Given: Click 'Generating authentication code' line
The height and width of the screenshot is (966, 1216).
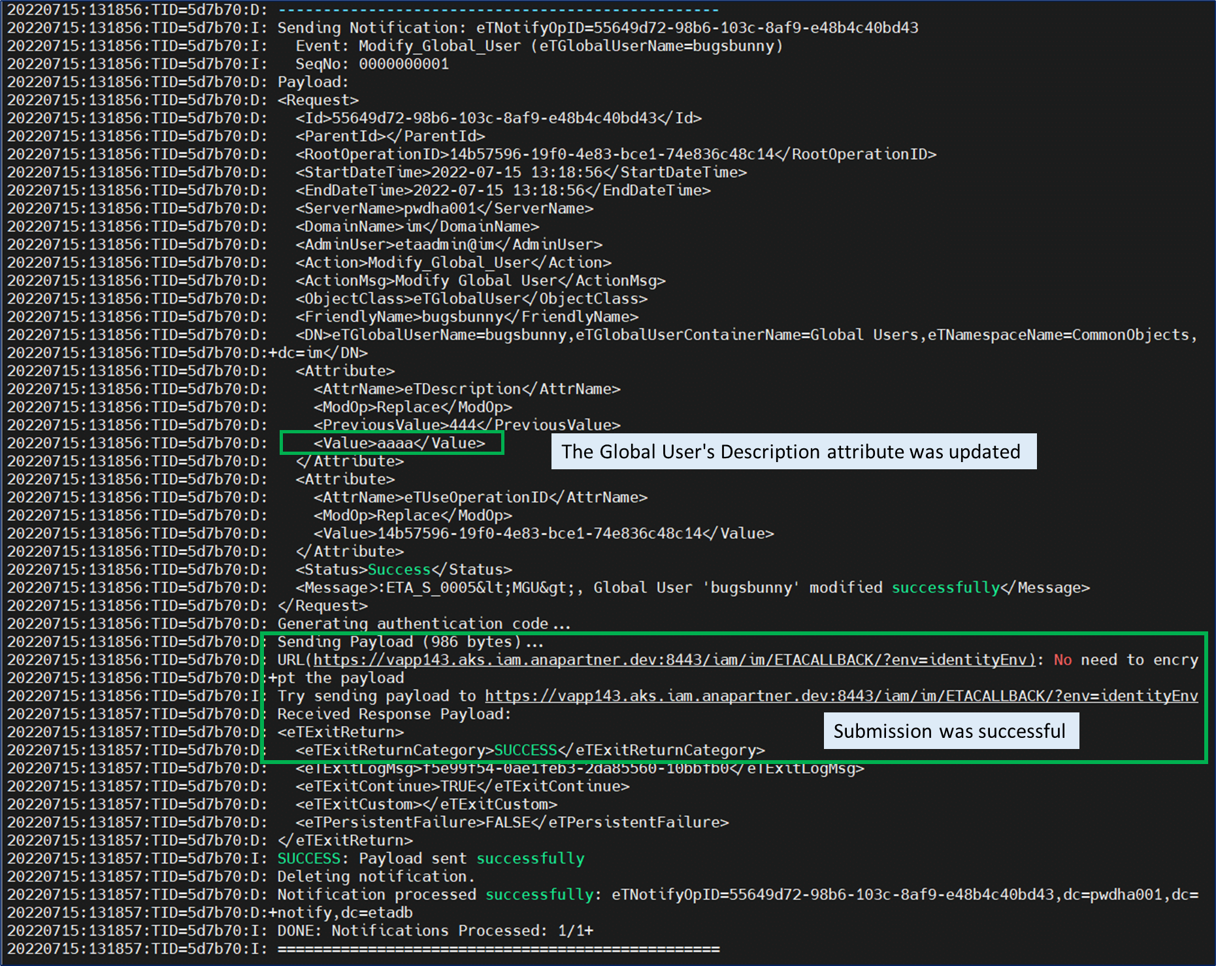Looking at the screenshot, I should pos(423,624).
